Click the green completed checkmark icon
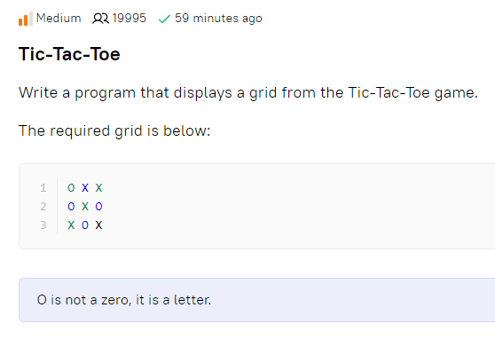The height and width of the screenshot is (347, 495). 164,20
